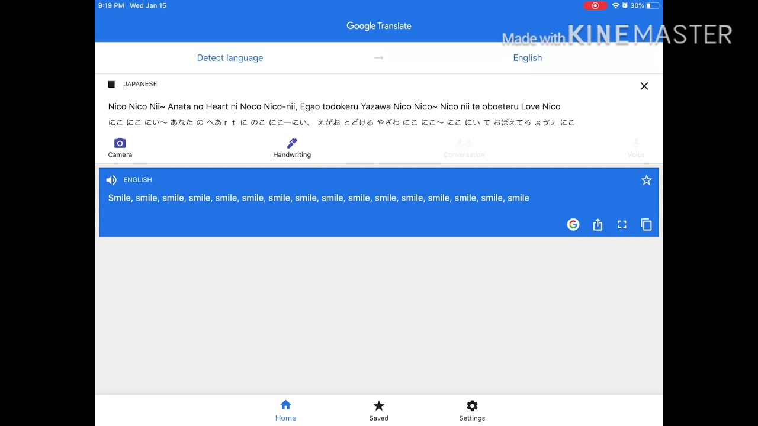Image resolution: width=758 pixels, height=426 pixels.
Task: Tap the Wi-Fi status icon
Action: pos(616,5)
